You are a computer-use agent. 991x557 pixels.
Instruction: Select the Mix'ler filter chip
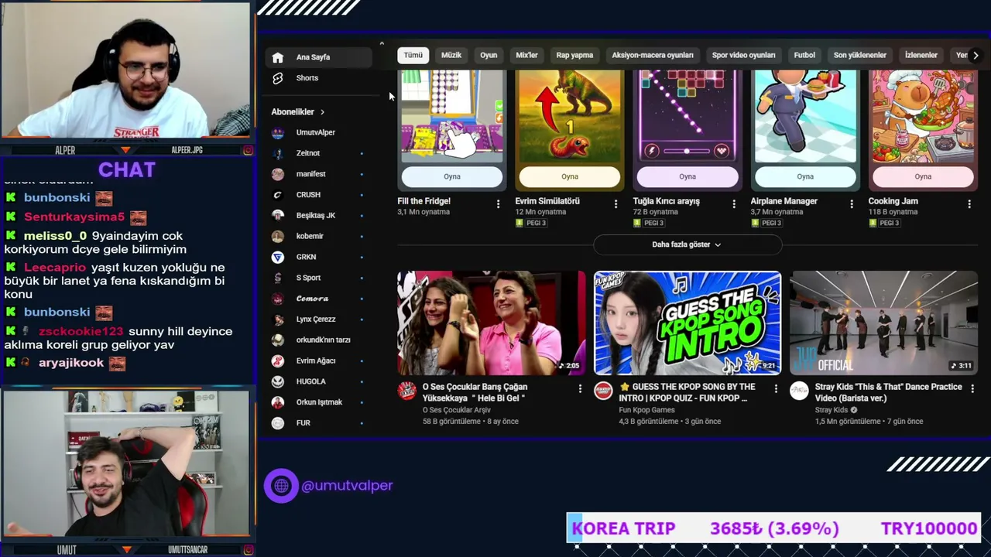(526, 55)
